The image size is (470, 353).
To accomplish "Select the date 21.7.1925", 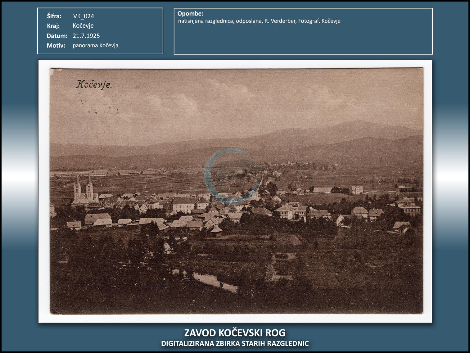I will tap(86, 36).
